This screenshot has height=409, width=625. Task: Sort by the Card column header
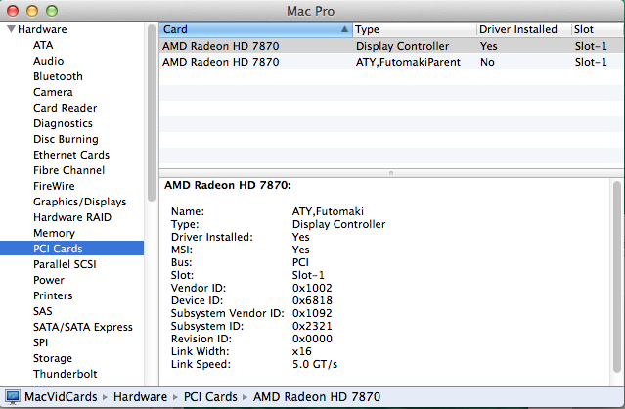pyautogui.click(x=255, y=29)
